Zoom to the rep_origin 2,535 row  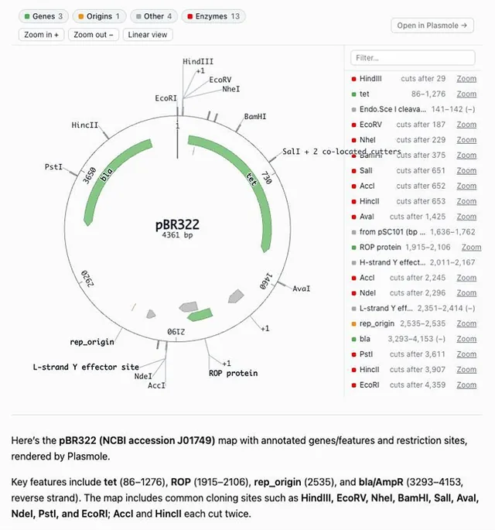466,323
